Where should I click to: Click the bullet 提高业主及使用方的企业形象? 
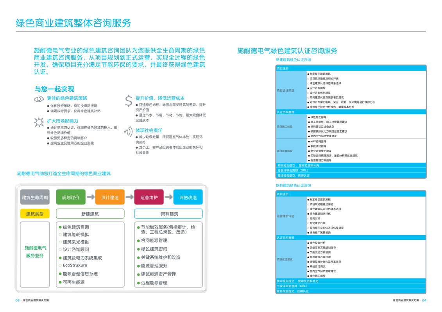point(70,143)
